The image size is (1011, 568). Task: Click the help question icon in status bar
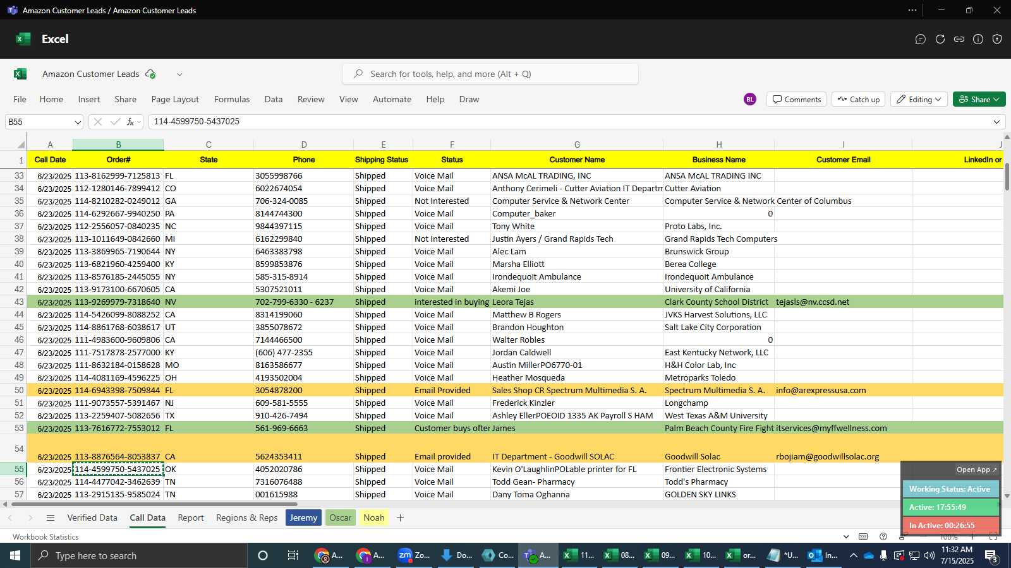[883, 536]
